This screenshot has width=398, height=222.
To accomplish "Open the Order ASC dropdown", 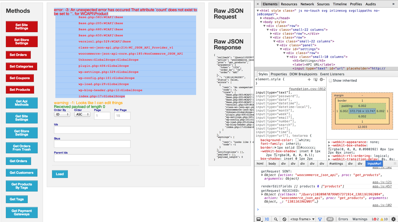I will 82,114.
